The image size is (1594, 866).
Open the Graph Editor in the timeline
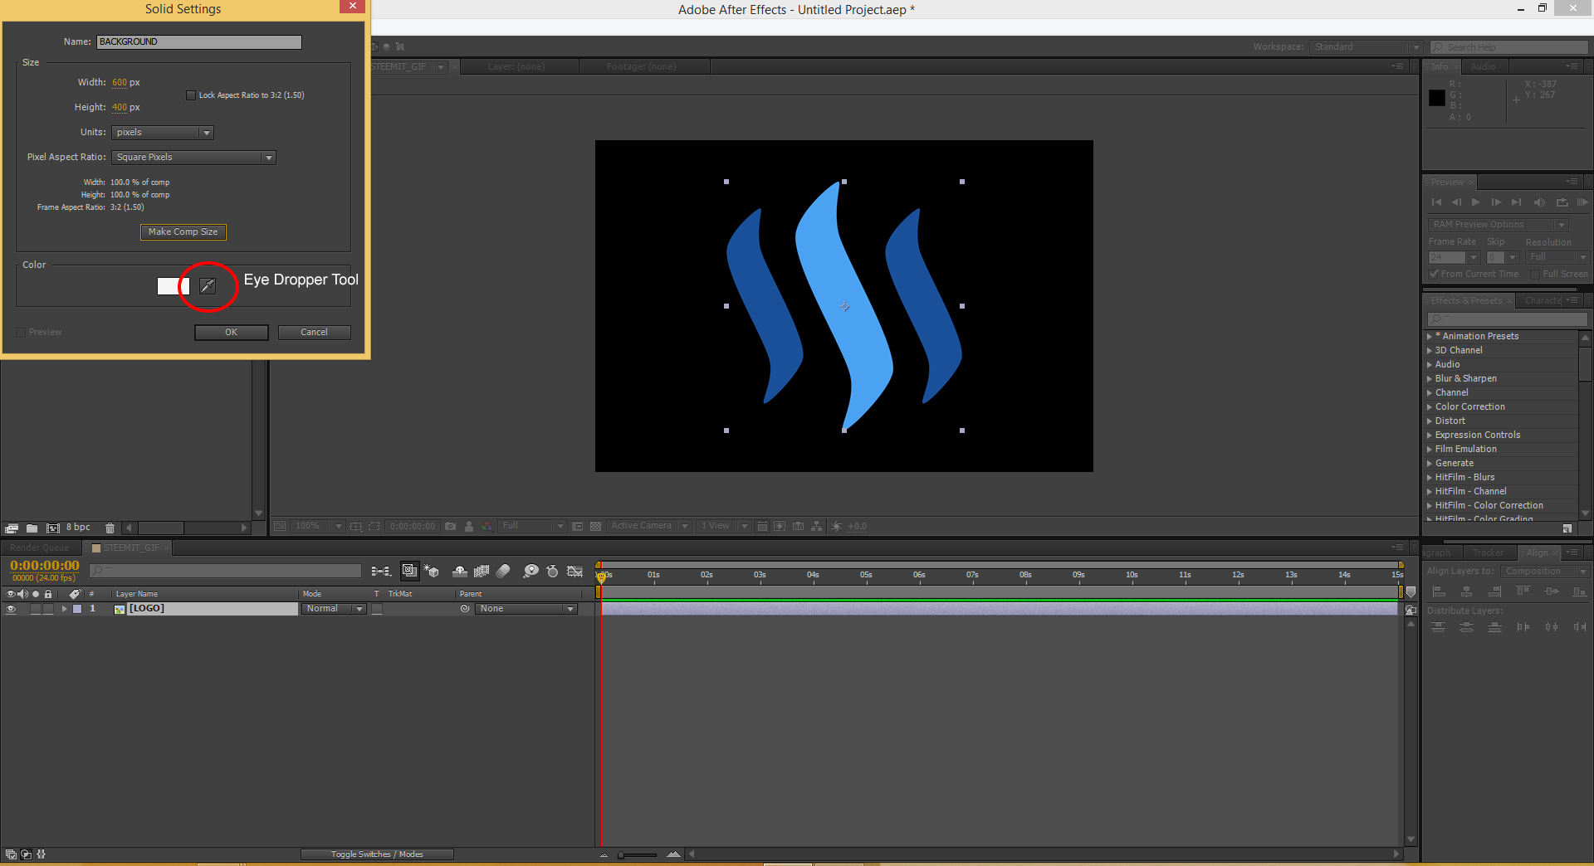575,572
